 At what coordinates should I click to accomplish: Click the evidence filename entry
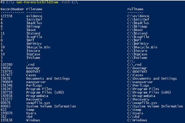click(34, 16)
